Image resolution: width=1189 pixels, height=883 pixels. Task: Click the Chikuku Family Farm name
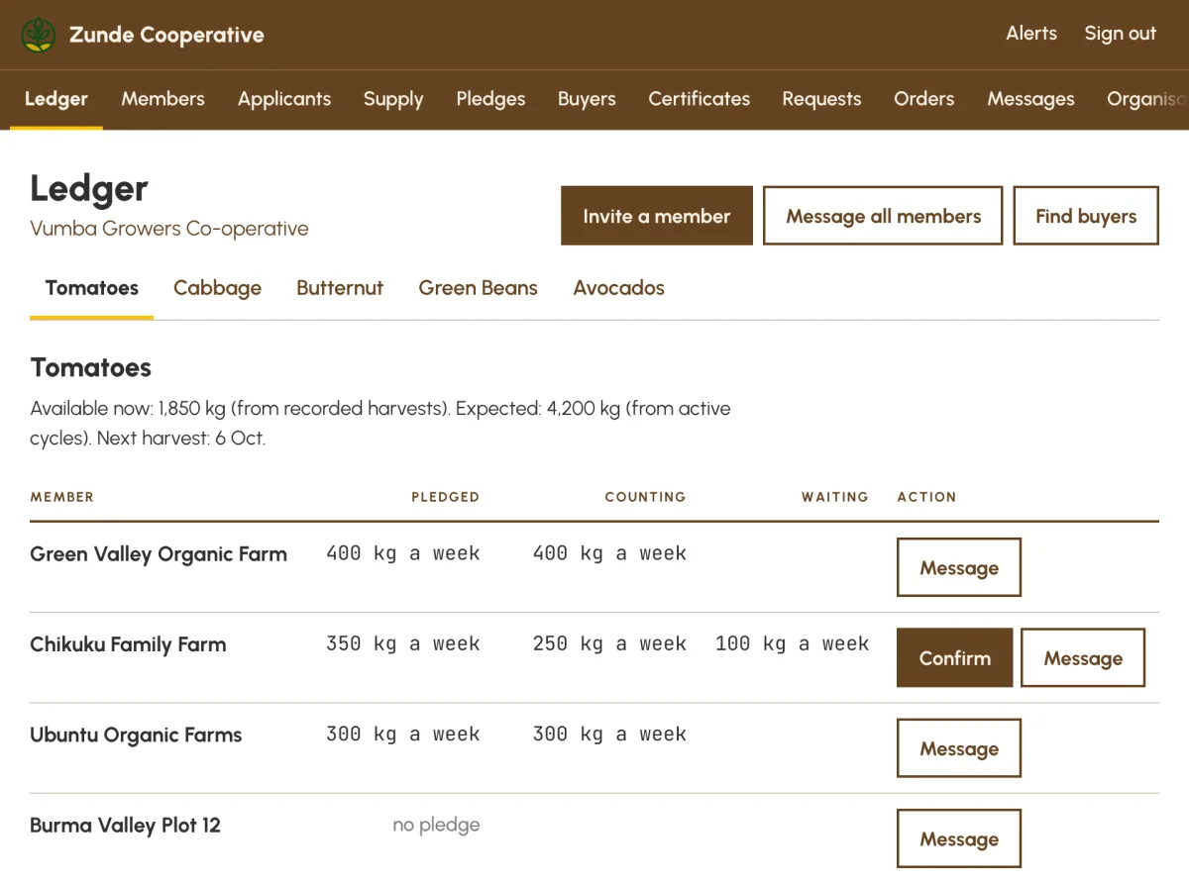[x=128, y=644]
